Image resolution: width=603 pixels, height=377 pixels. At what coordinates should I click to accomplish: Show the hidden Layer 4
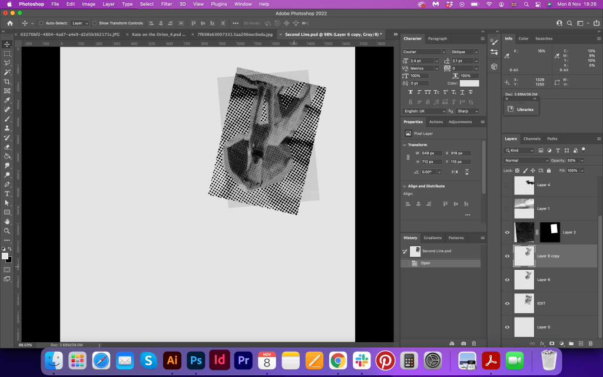[x=507, y=185]
